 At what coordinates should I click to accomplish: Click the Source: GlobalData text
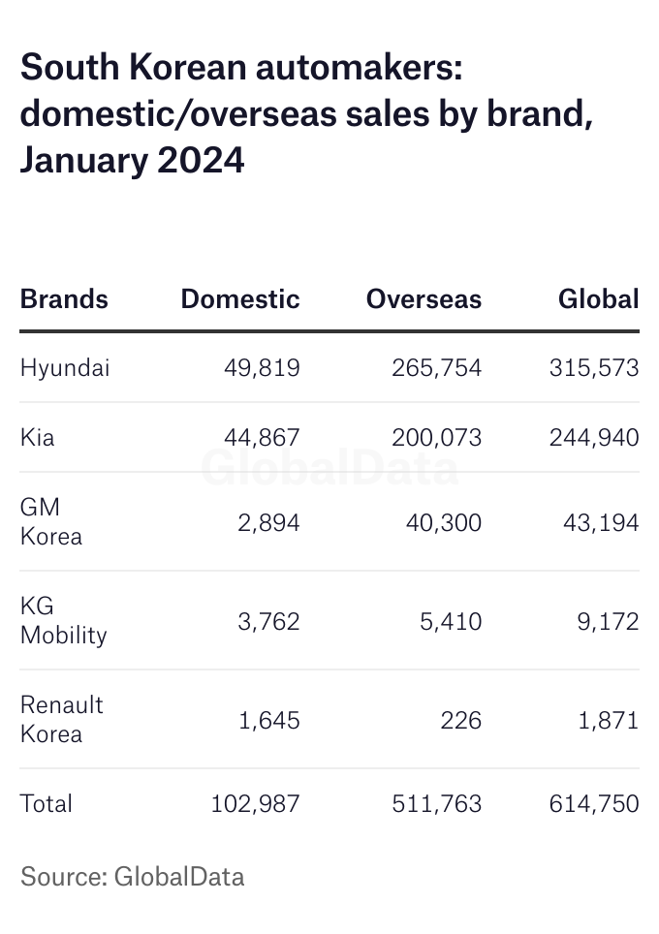tap(133, 877)
